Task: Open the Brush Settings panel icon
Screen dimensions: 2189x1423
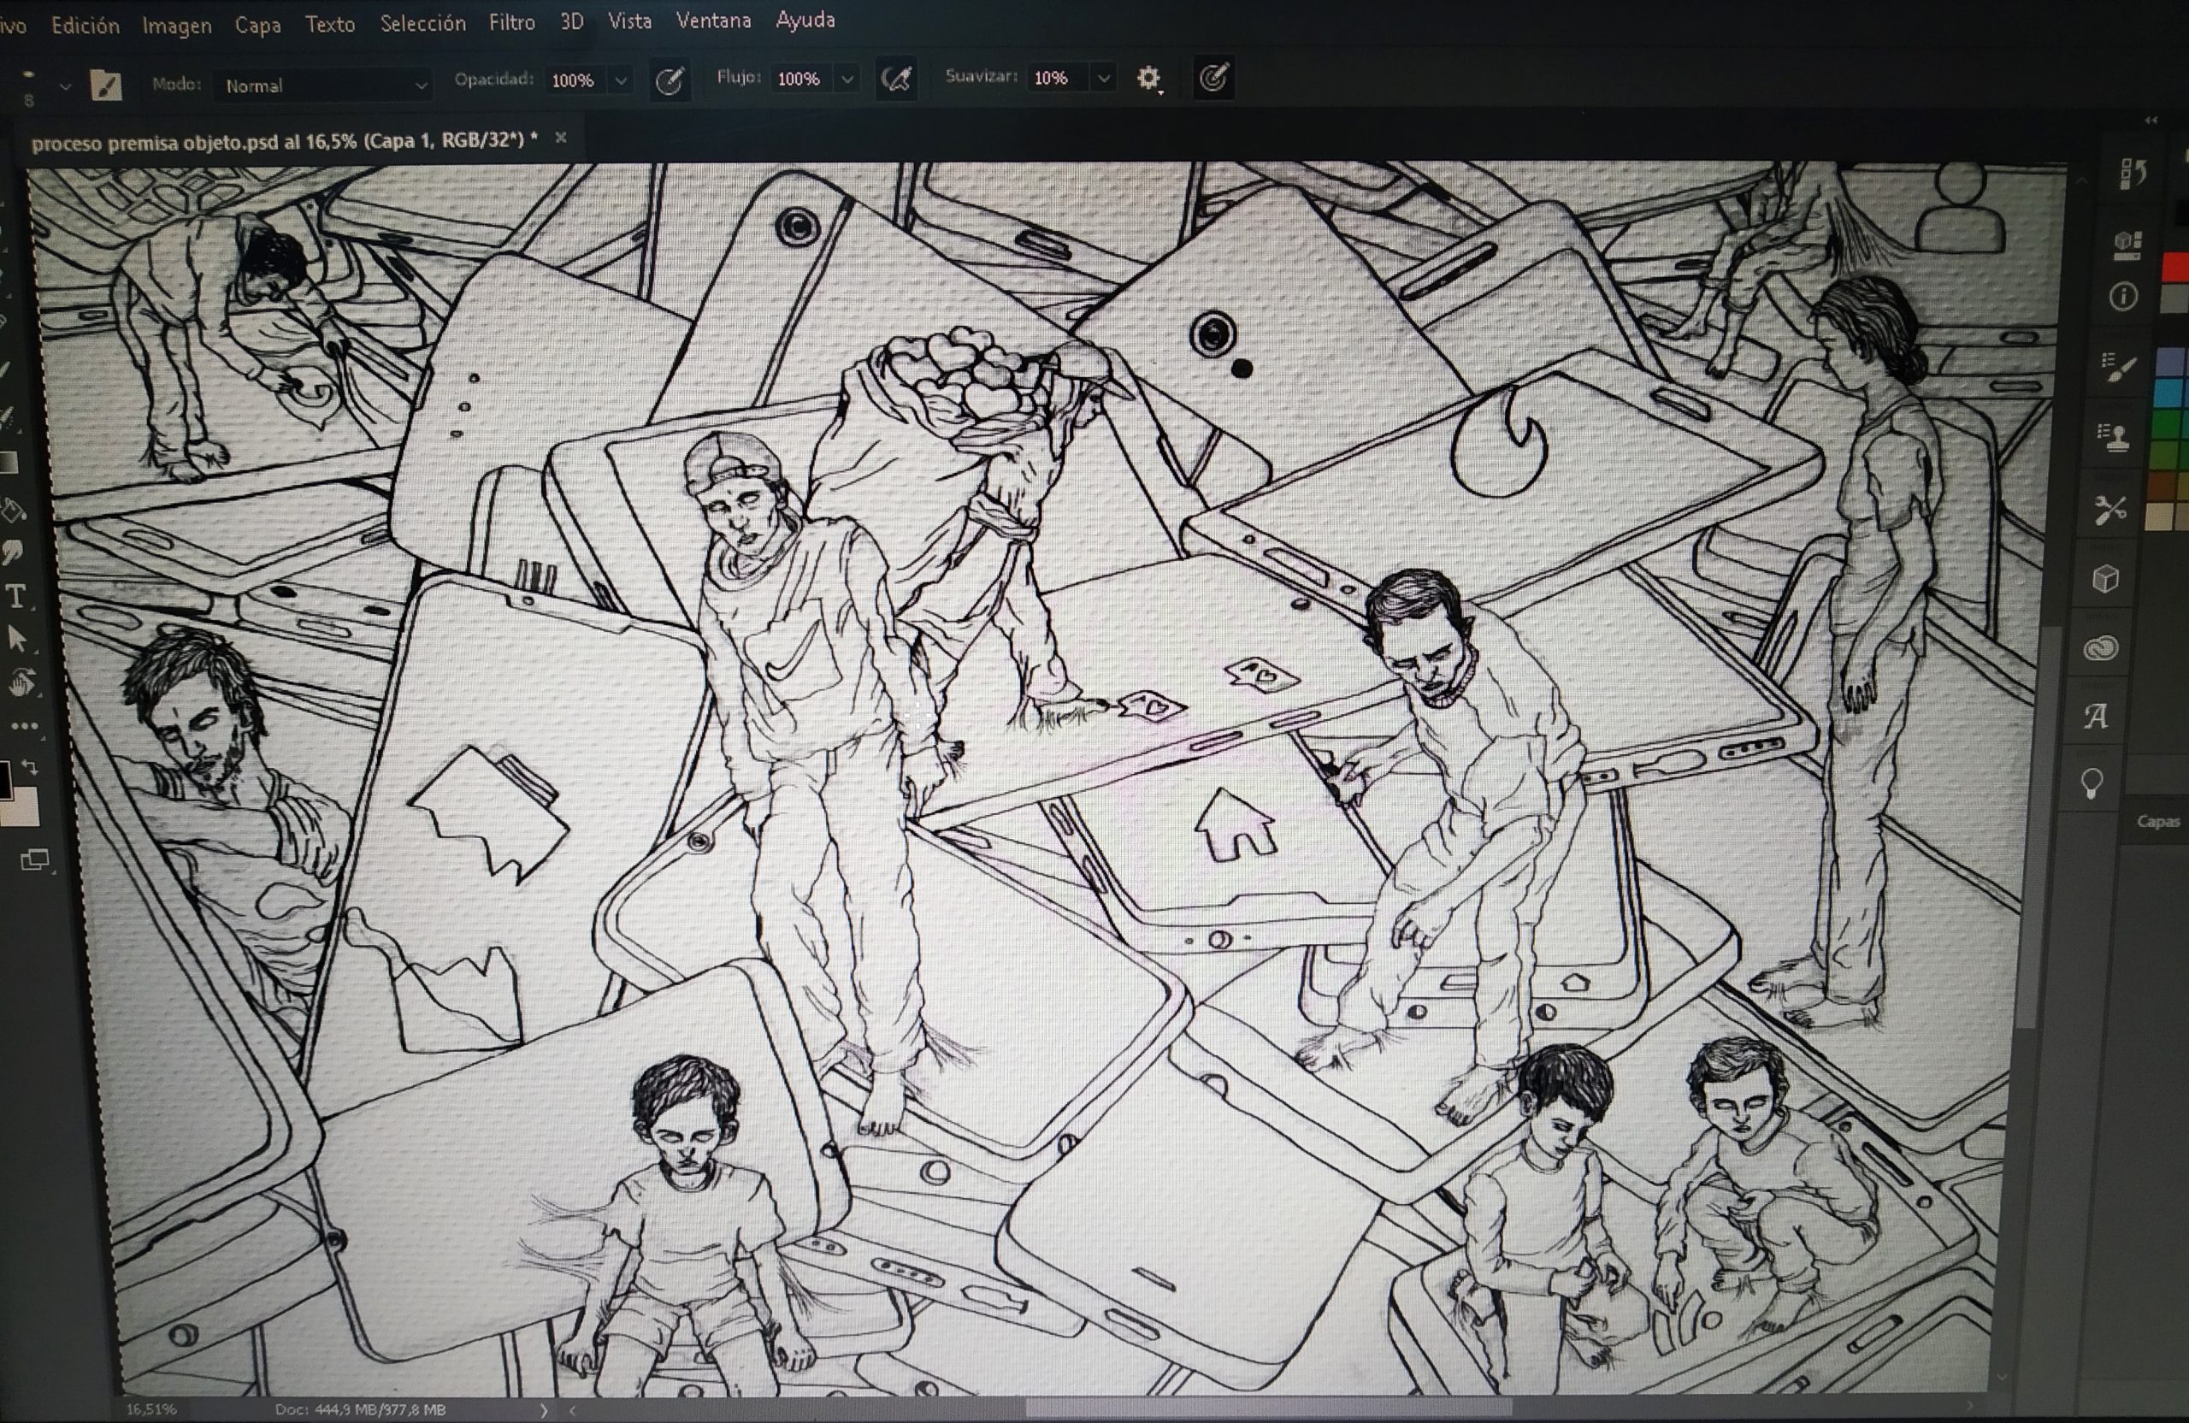Action: (x=2118, y=368)
